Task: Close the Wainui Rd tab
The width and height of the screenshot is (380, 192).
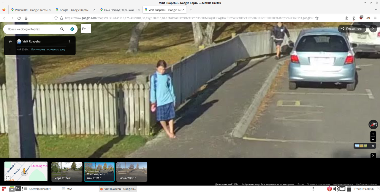Action: click(x=50, y=10)
